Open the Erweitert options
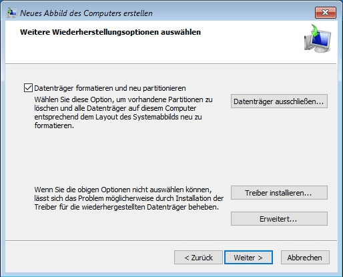The image size is (343, 277). pos(279,219)
